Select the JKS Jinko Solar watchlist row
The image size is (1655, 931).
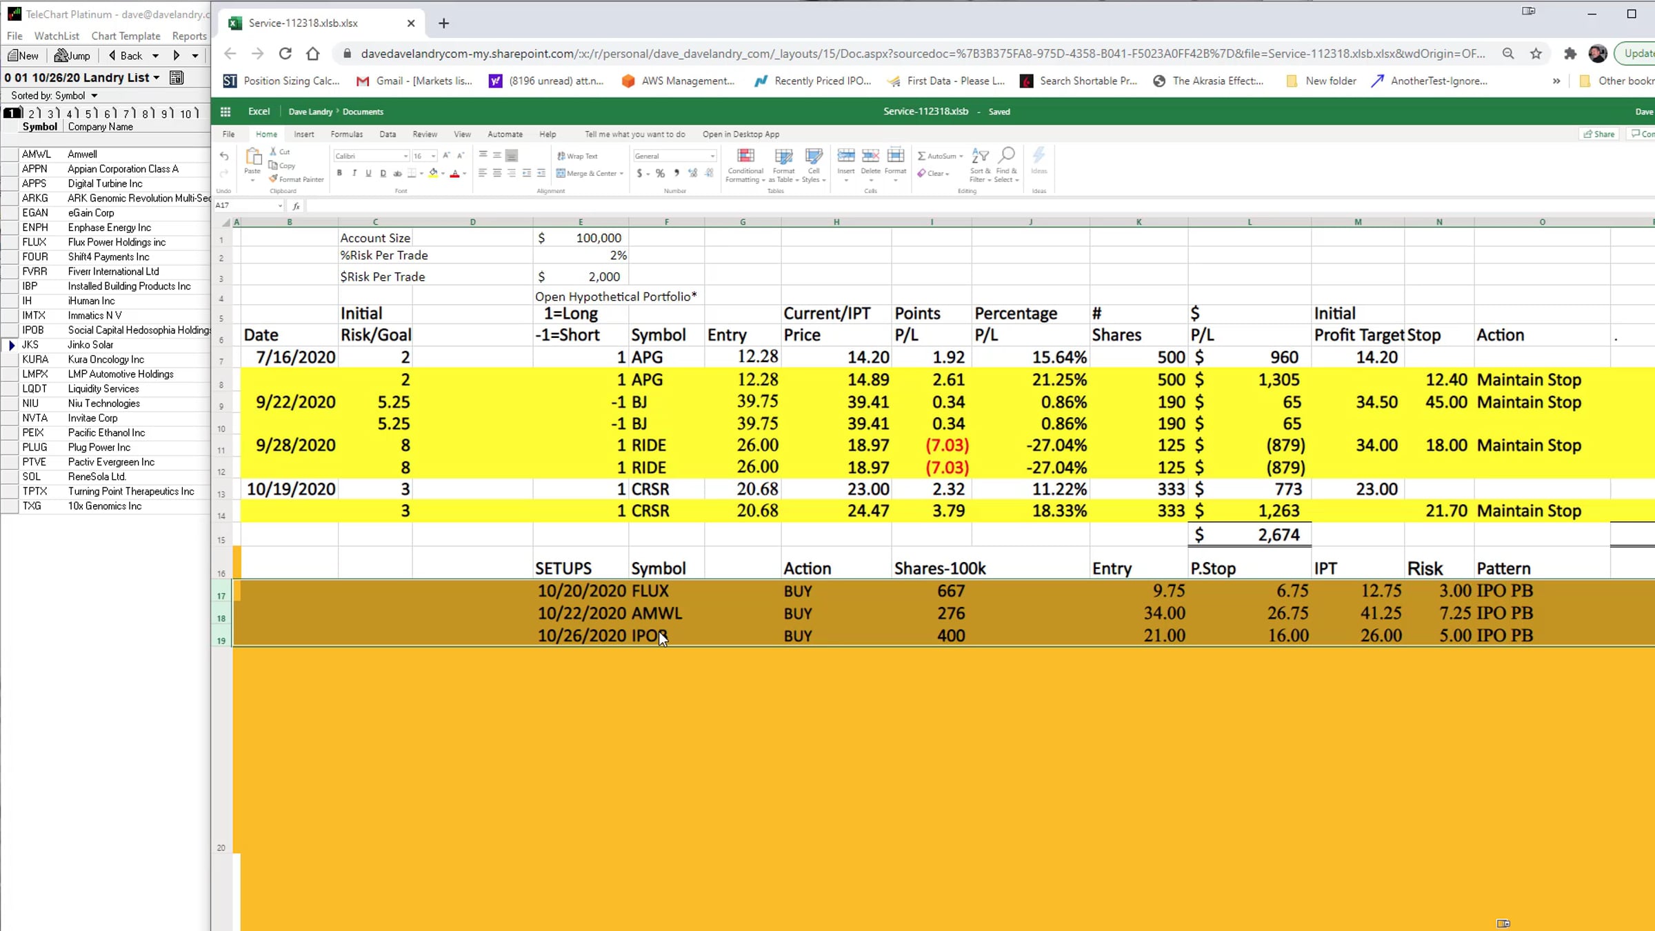[106, 345]
